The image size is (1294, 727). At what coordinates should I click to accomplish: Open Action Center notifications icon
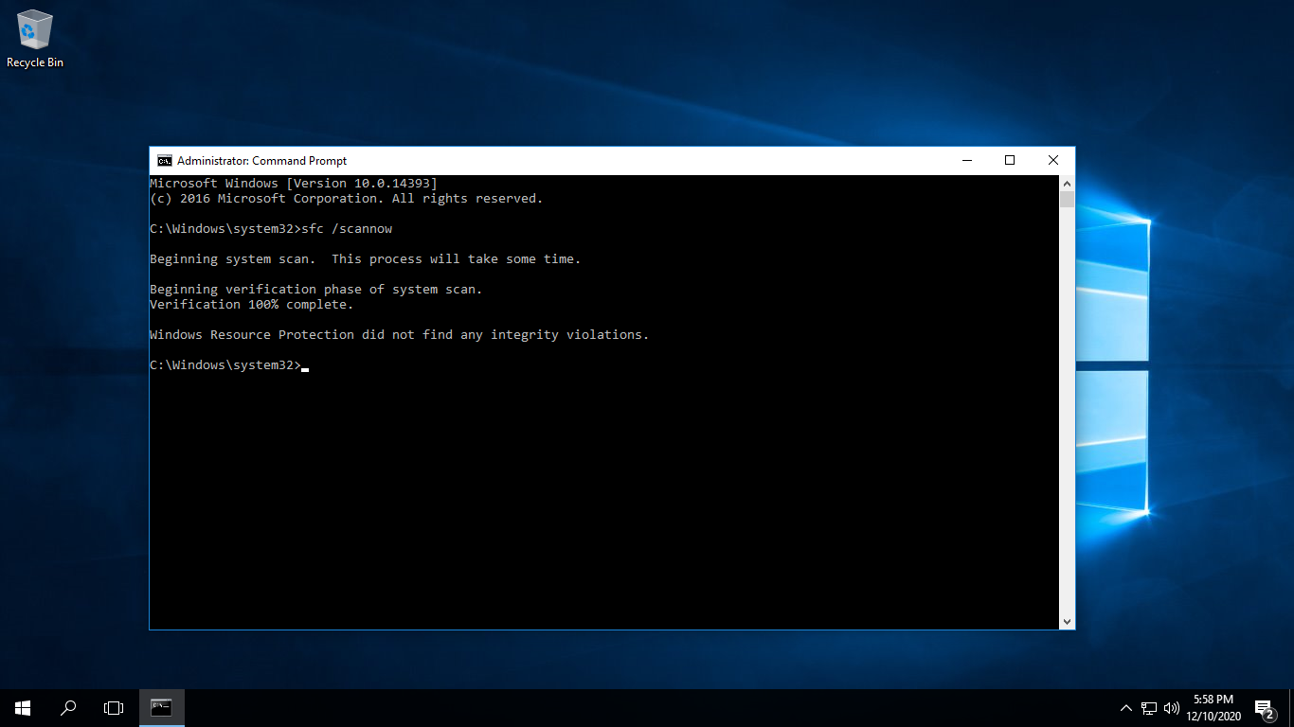click(1264, 707)
